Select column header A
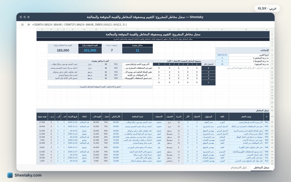 [267, 30]
